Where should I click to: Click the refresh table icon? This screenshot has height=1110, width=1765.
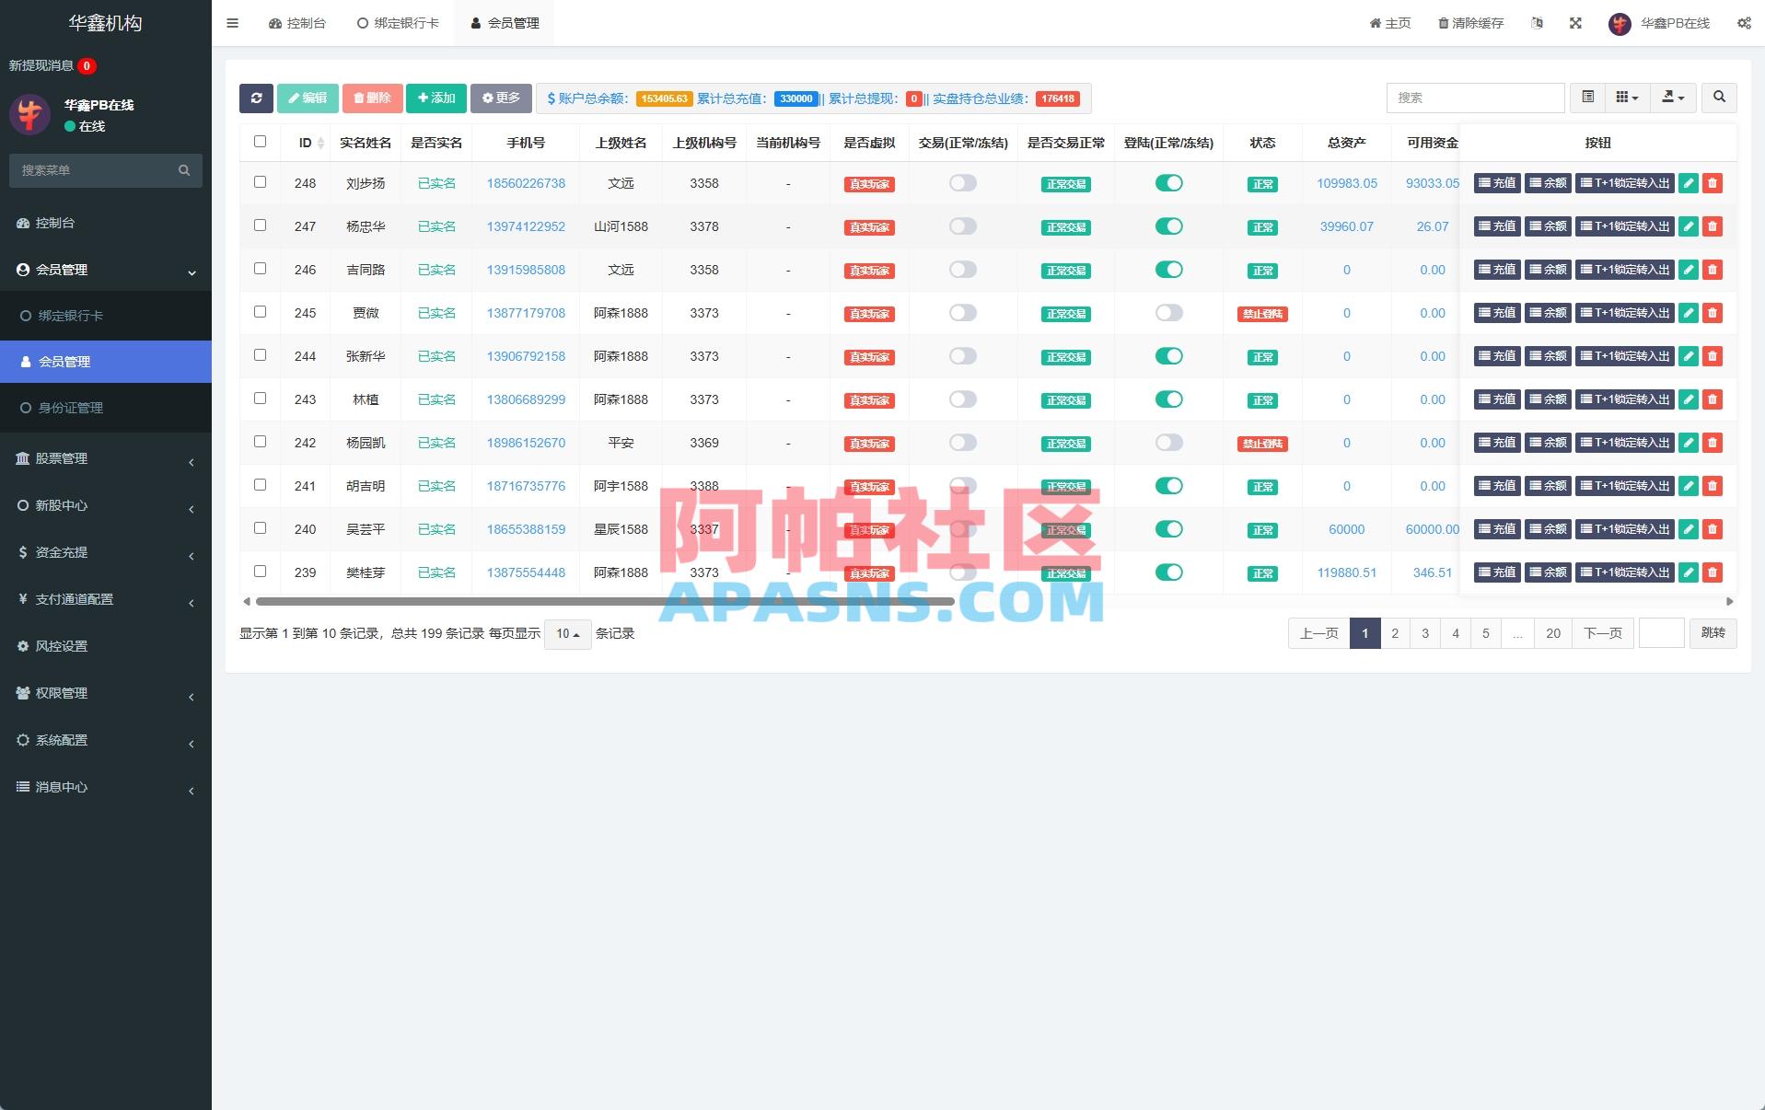coord(256,98)
